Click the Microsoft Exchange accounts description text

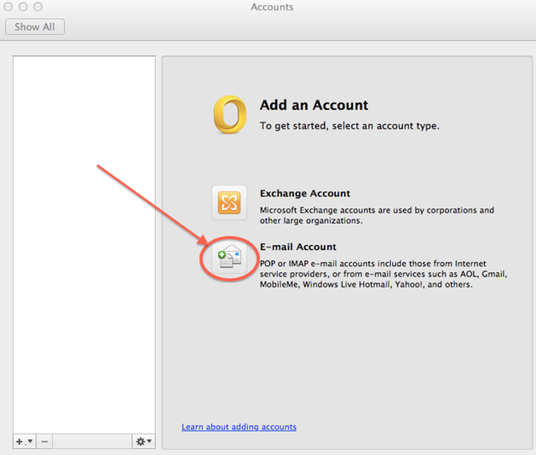[x=377, y=215]
